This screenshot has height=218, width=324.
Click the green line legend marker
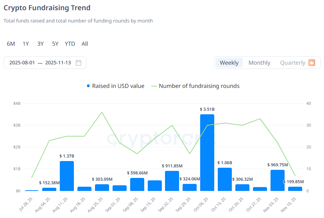(x=154, y=86)
